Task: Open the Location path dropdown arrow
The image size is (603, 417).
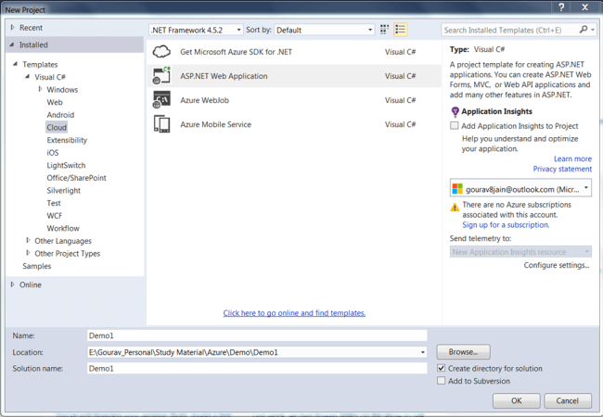Action: tap(422, 352)
